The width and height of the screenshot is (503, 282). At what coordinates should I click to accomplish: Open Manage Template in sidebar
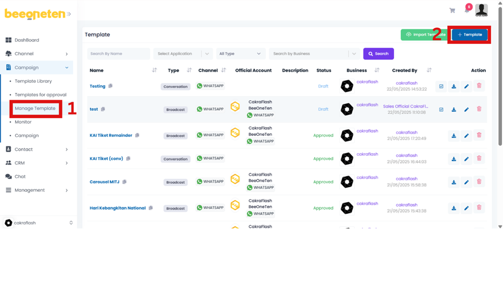tap(35, 109)
